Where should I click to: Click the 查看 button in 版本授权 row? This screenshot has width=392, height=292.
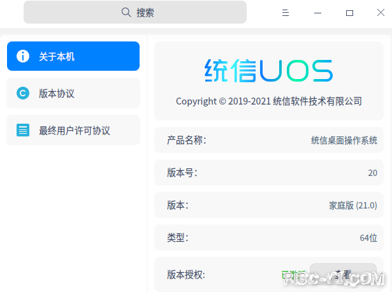(344, 275)
